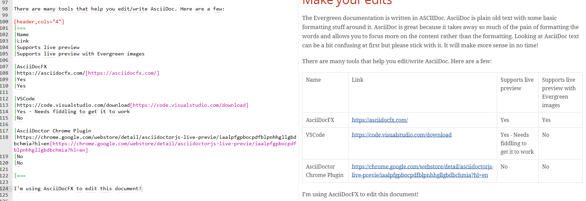
Task: Click '|Yes - Needs fiddling to get it to work' line
Action: coord(72,111)
